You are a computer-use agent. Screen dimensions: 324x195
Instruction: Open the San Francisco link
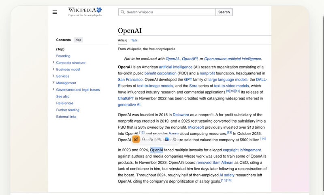click(x=130, y=80)
